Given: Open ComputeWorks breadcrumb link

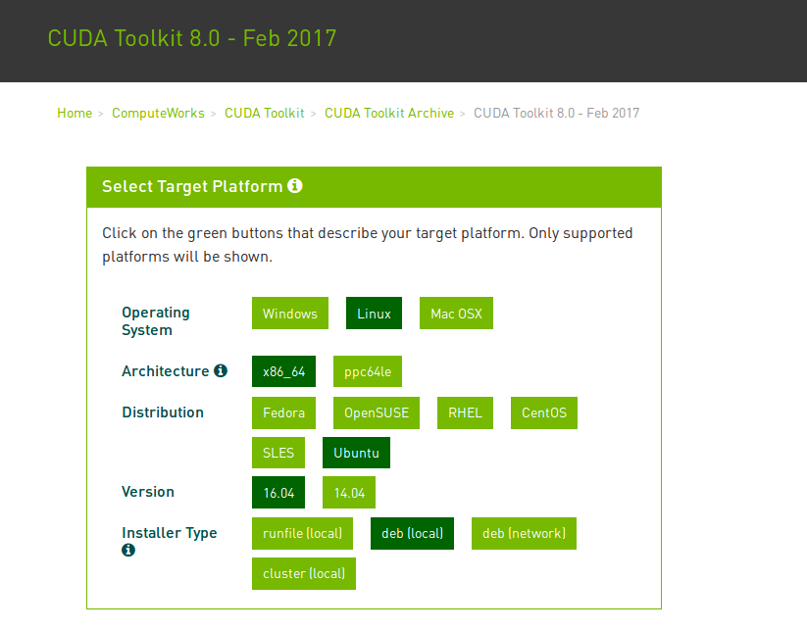Looking at the screenshot, I should 158,113.
